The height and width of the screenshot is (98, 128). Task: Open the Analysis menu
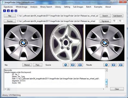click(34, 7)
